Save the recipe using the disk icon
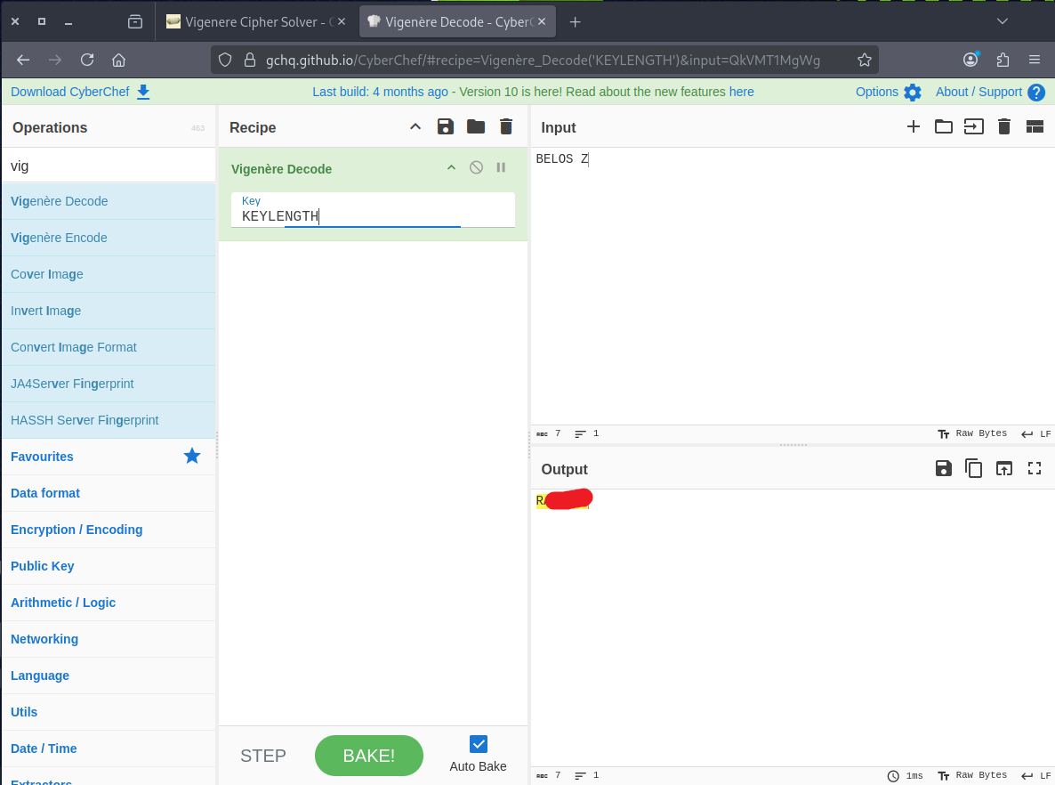The image size is (1055, 785). [x=446, y=127]
